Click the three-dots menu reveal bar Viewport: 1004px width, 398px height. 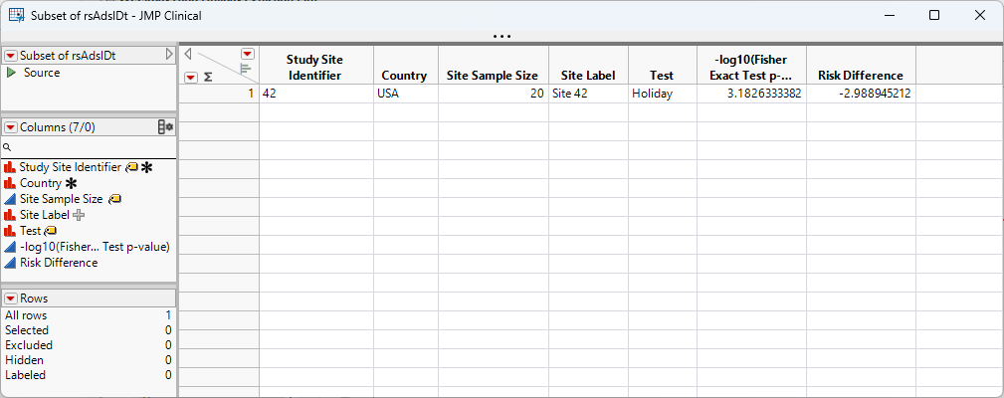point(502,37)
